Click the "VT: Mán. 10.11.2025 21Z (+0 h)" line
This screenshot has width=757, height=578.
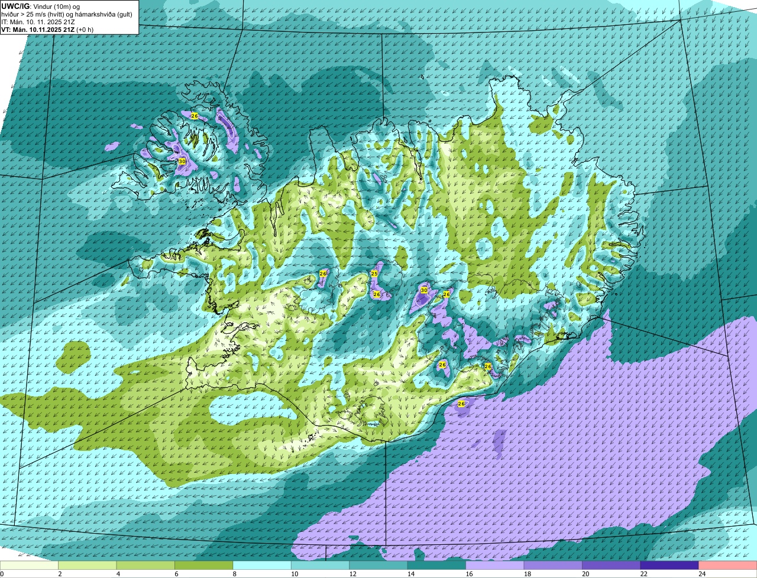pyautogui.click(x=47, y=30)
